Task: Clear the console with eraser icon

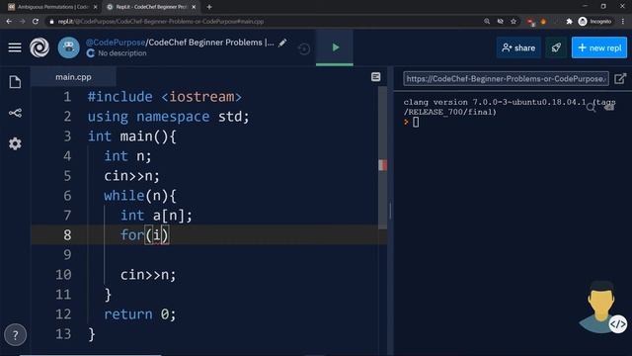Action: point(609,107)
